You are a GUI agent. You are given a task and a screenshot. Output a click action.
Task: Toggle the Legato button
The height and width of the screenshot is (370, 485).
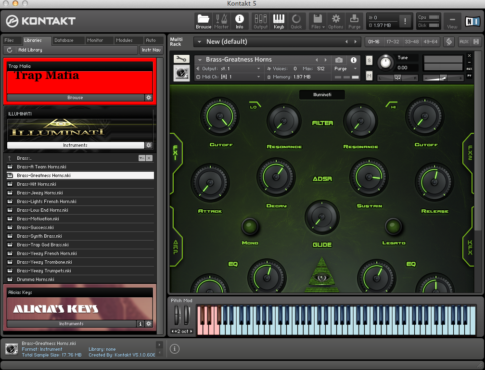[394, 227]
